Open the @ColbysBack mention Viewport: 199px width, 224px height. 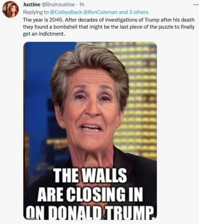coord(66,12)
